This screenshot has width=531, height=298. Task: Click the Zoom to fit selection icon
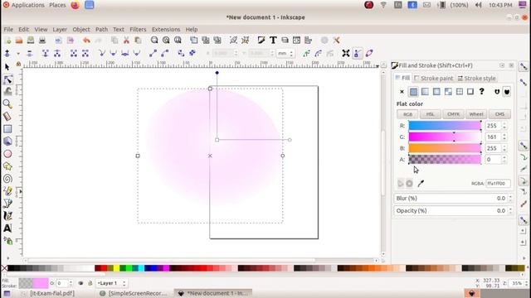coord(154,41)
